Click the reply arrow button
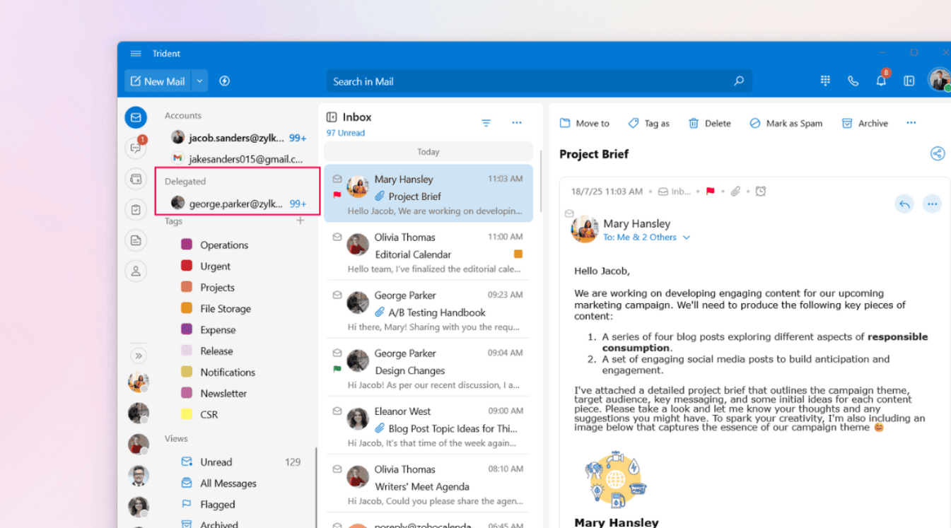 coord(904,204)
